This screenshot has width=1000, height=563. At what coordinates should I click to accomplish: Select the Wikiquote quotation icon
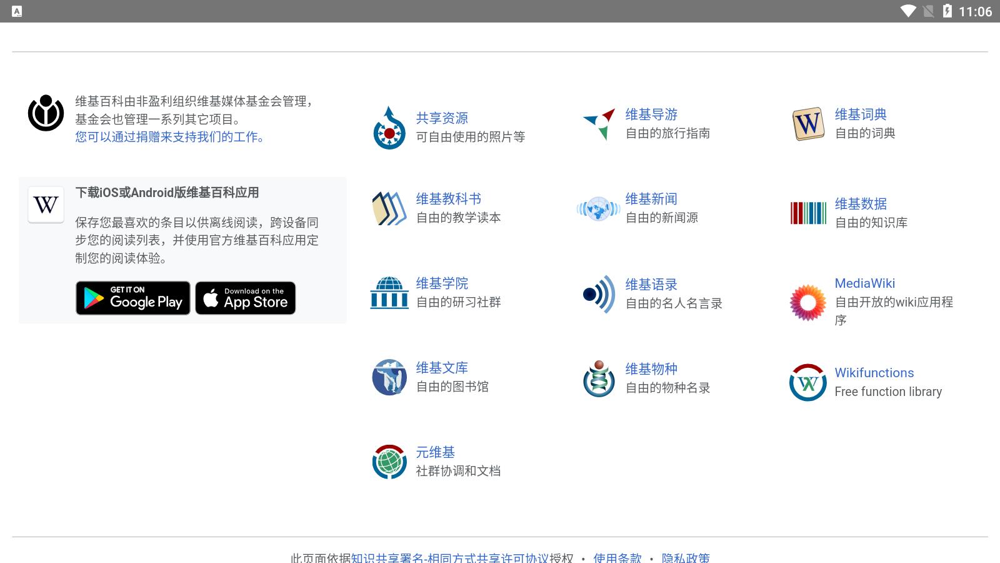(x=597, y=293)
